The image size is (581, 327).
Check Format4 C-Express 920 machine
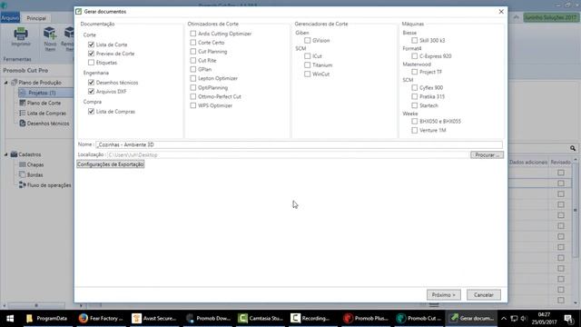(415, 56)
